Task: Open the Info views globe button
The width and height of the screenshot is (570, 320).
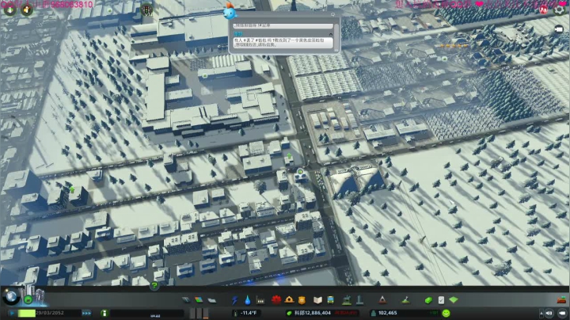Action: coord(11,297)
